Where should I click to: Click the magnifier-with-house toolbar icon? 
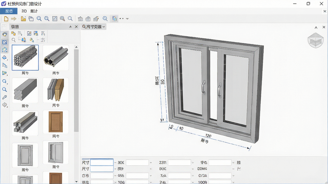[105, 19]
